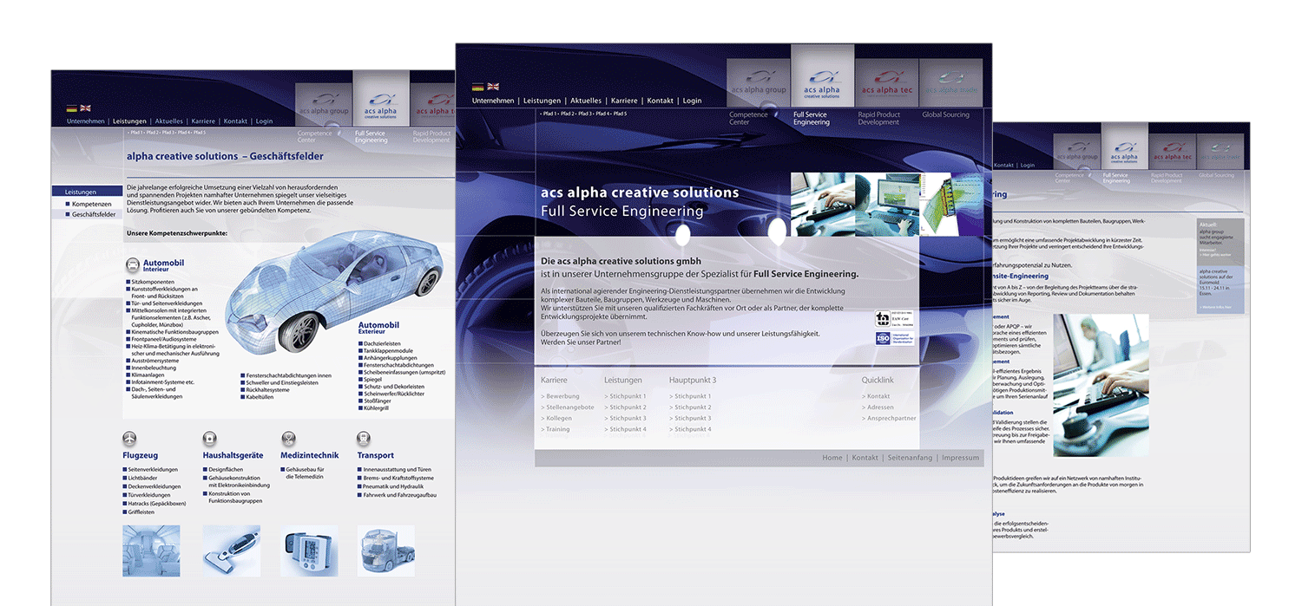Select Global Sourcing on the back-right page
This screenshot has width=1302, height=606.
[1216, 175]
